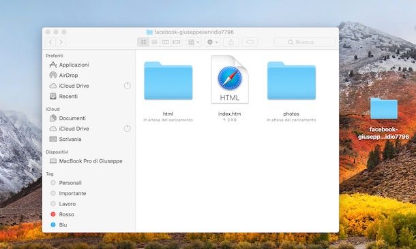
Task: Select the photos folder icon
Action: [x=291, y=81]
